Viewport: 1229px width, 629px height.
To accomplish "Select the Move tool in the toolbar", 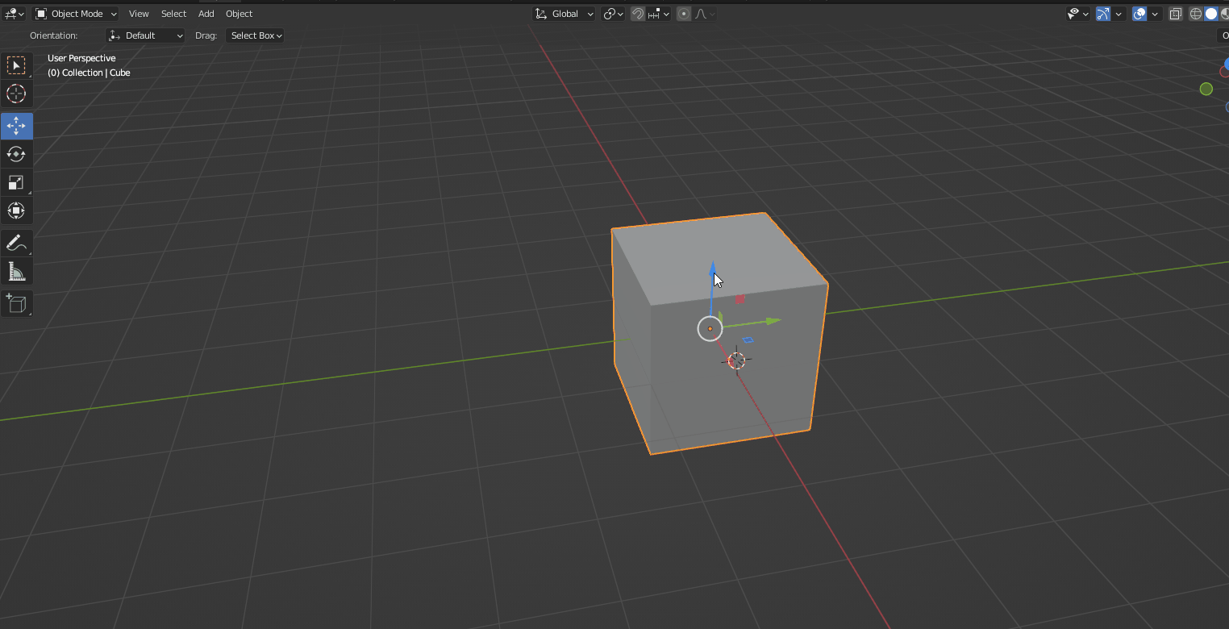I will coord(16,126).
